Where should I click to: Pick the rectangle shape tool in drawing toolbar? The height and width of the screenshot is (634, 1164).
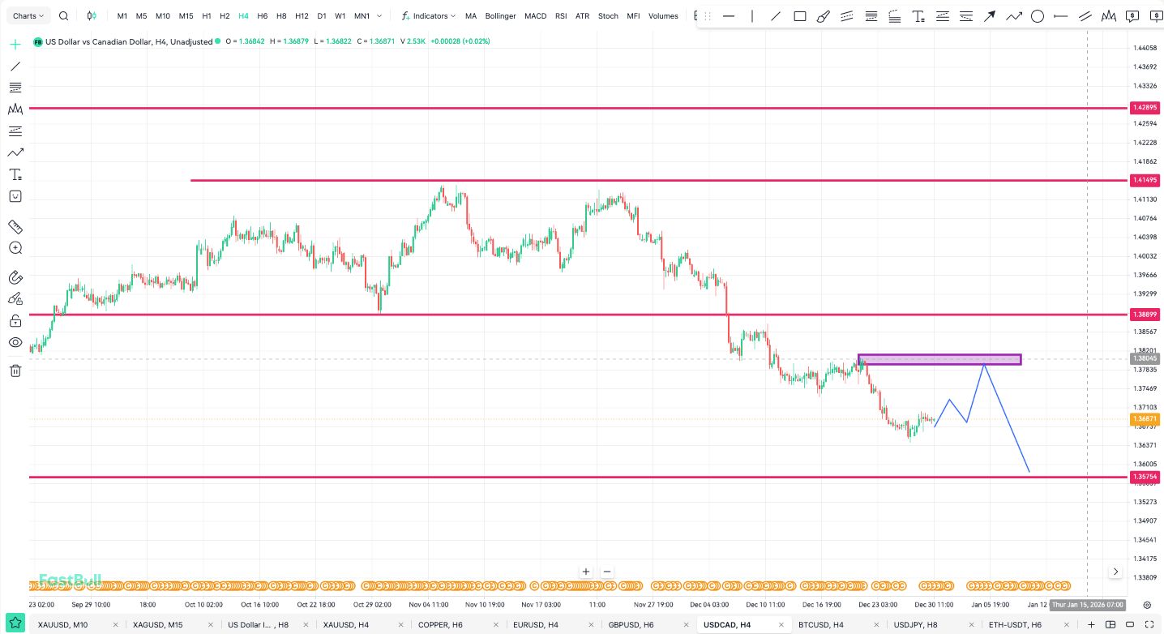(x=800, y=16)
